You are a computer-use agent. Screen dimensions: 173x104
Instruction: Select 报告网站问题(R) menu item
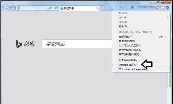141,60
